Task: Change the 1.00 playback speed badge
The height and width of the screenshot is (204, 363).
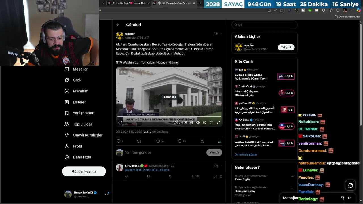Action: pos(123,72)
